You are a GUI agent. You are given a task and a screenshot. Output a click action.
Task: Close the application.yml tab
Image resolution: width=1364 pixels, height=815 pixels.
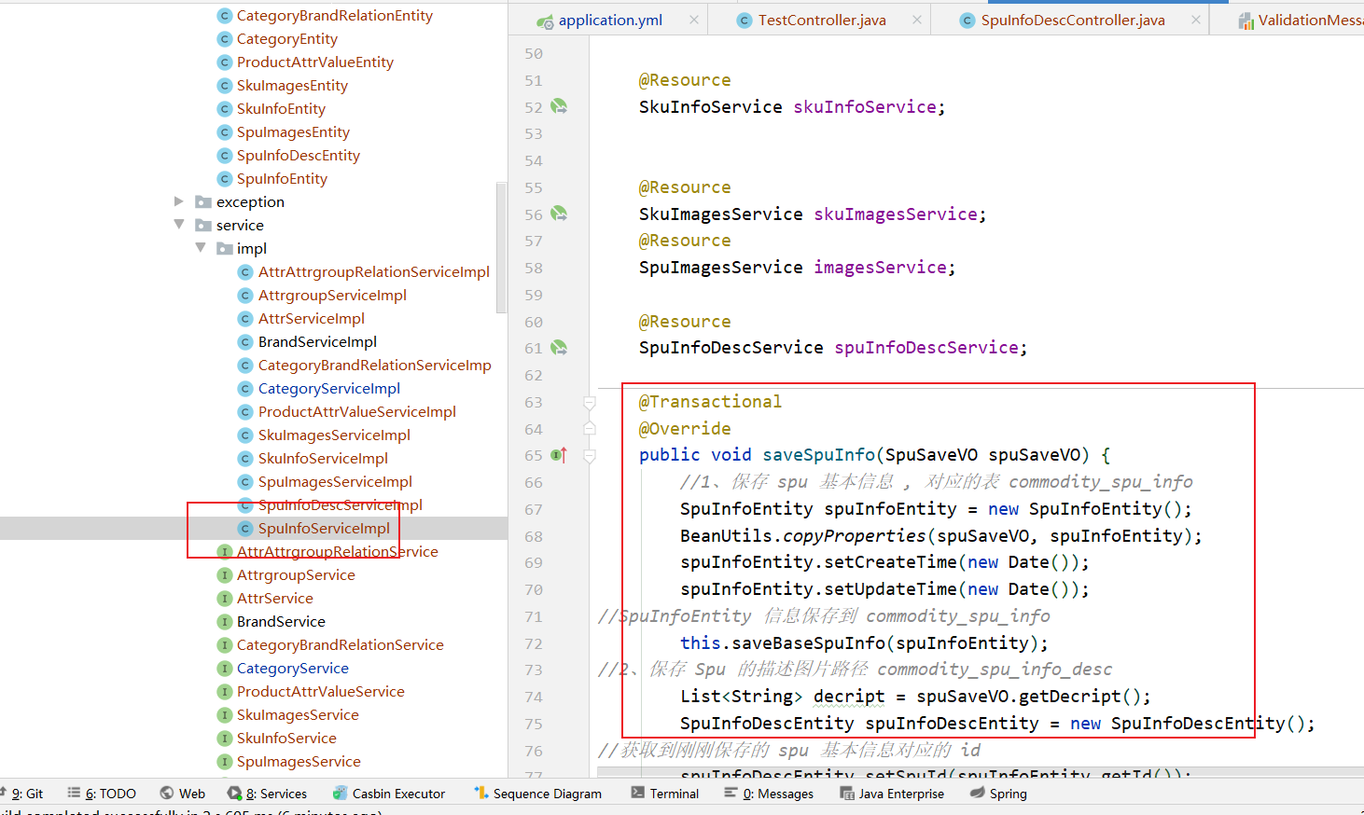694,20
